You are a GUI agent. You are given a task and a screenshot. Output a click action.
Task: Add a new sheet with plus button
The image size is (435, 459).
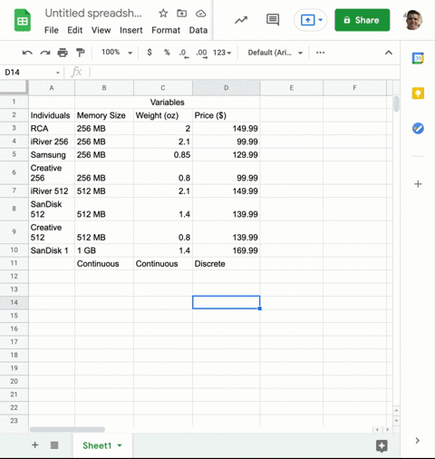coord(35,445)
